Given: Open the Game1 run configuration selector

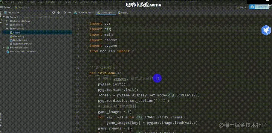Looking at the screenshot, I should 242,7.
